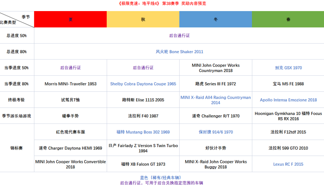
Task: Click MINI John Cooper Works Countryman 2018
Action: click(x=216, y=68)
